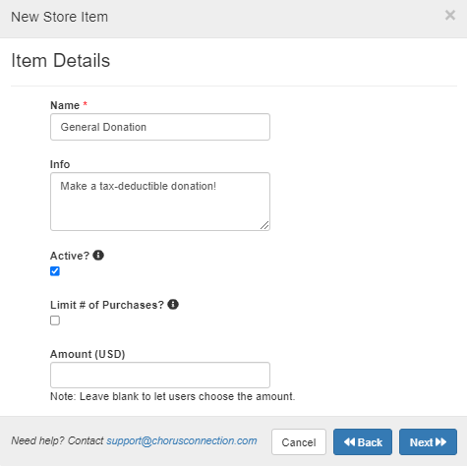The width and height of the screenshot is (467, 466).
Task: Click the Limit # of Purchases? label text
Action: coord(107,305)
